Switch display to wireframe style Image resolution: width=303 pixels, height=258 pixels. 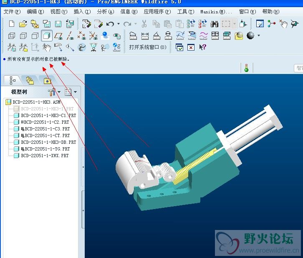point(12,36)
